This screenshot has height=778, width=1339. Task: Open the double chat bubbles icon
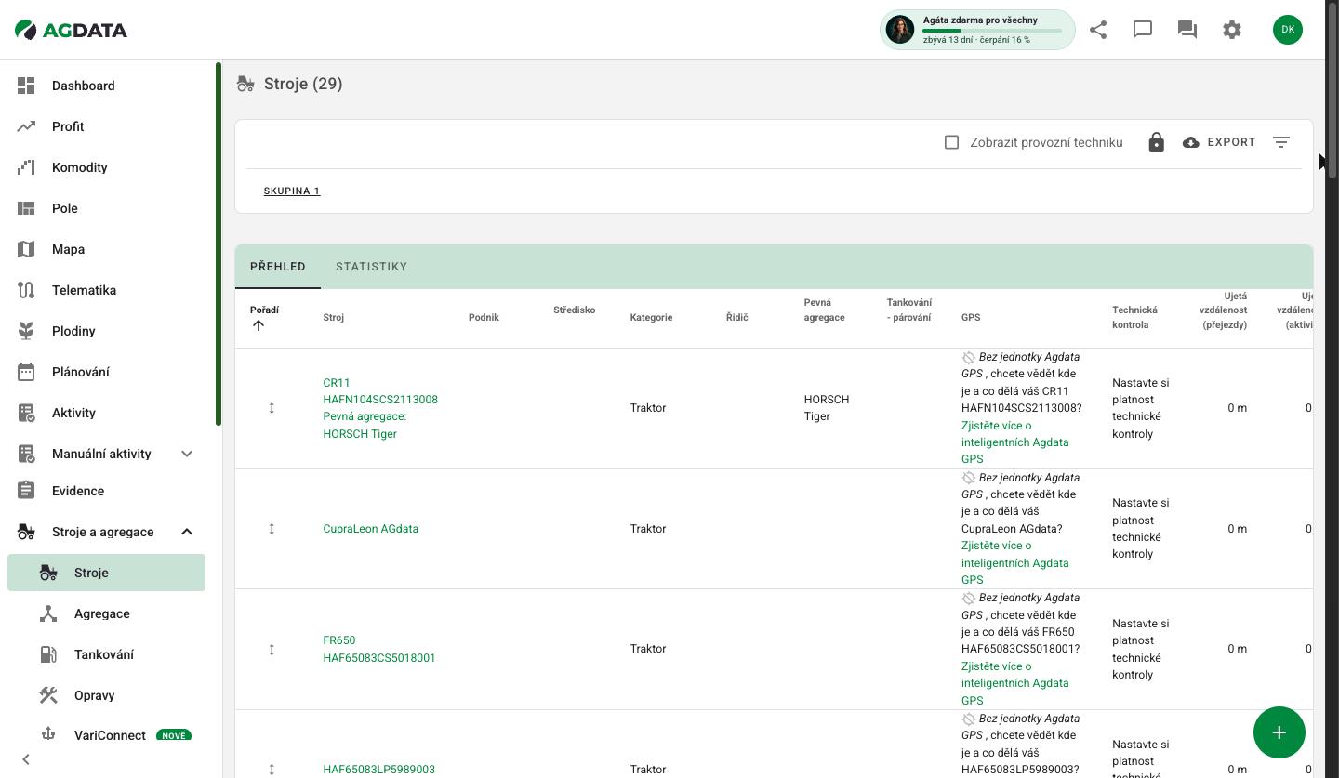[x=1187, y=30]
